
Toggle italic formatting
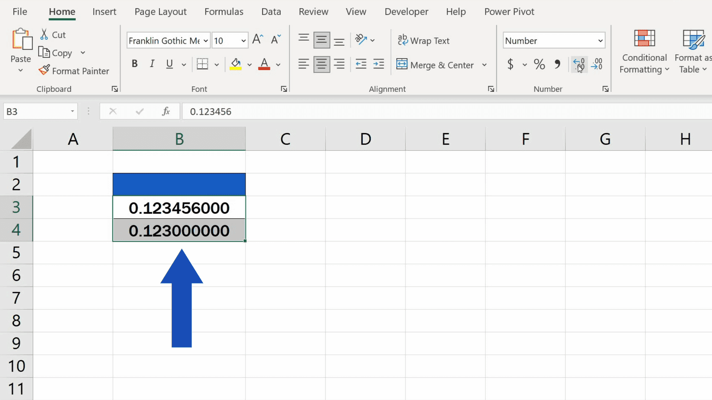click(x=152, y=64)
